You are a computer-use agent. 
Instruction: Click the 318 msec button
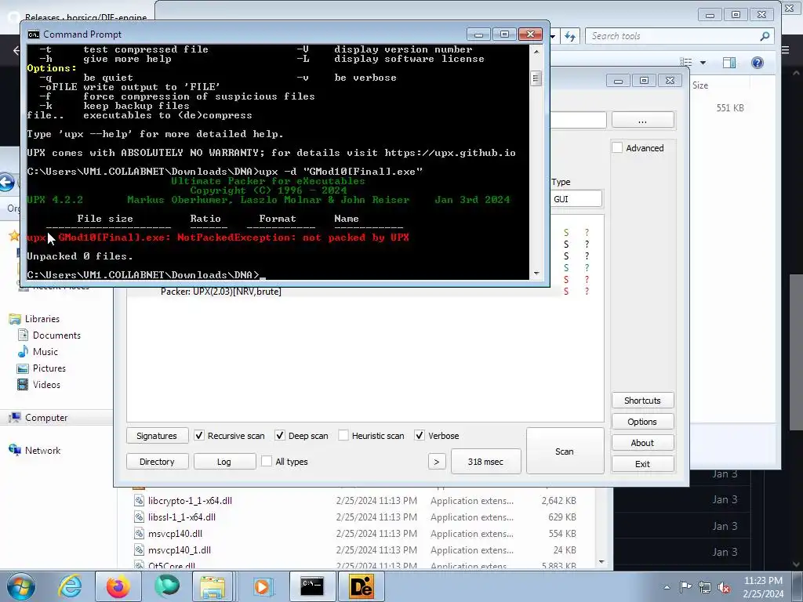point(485,461)
